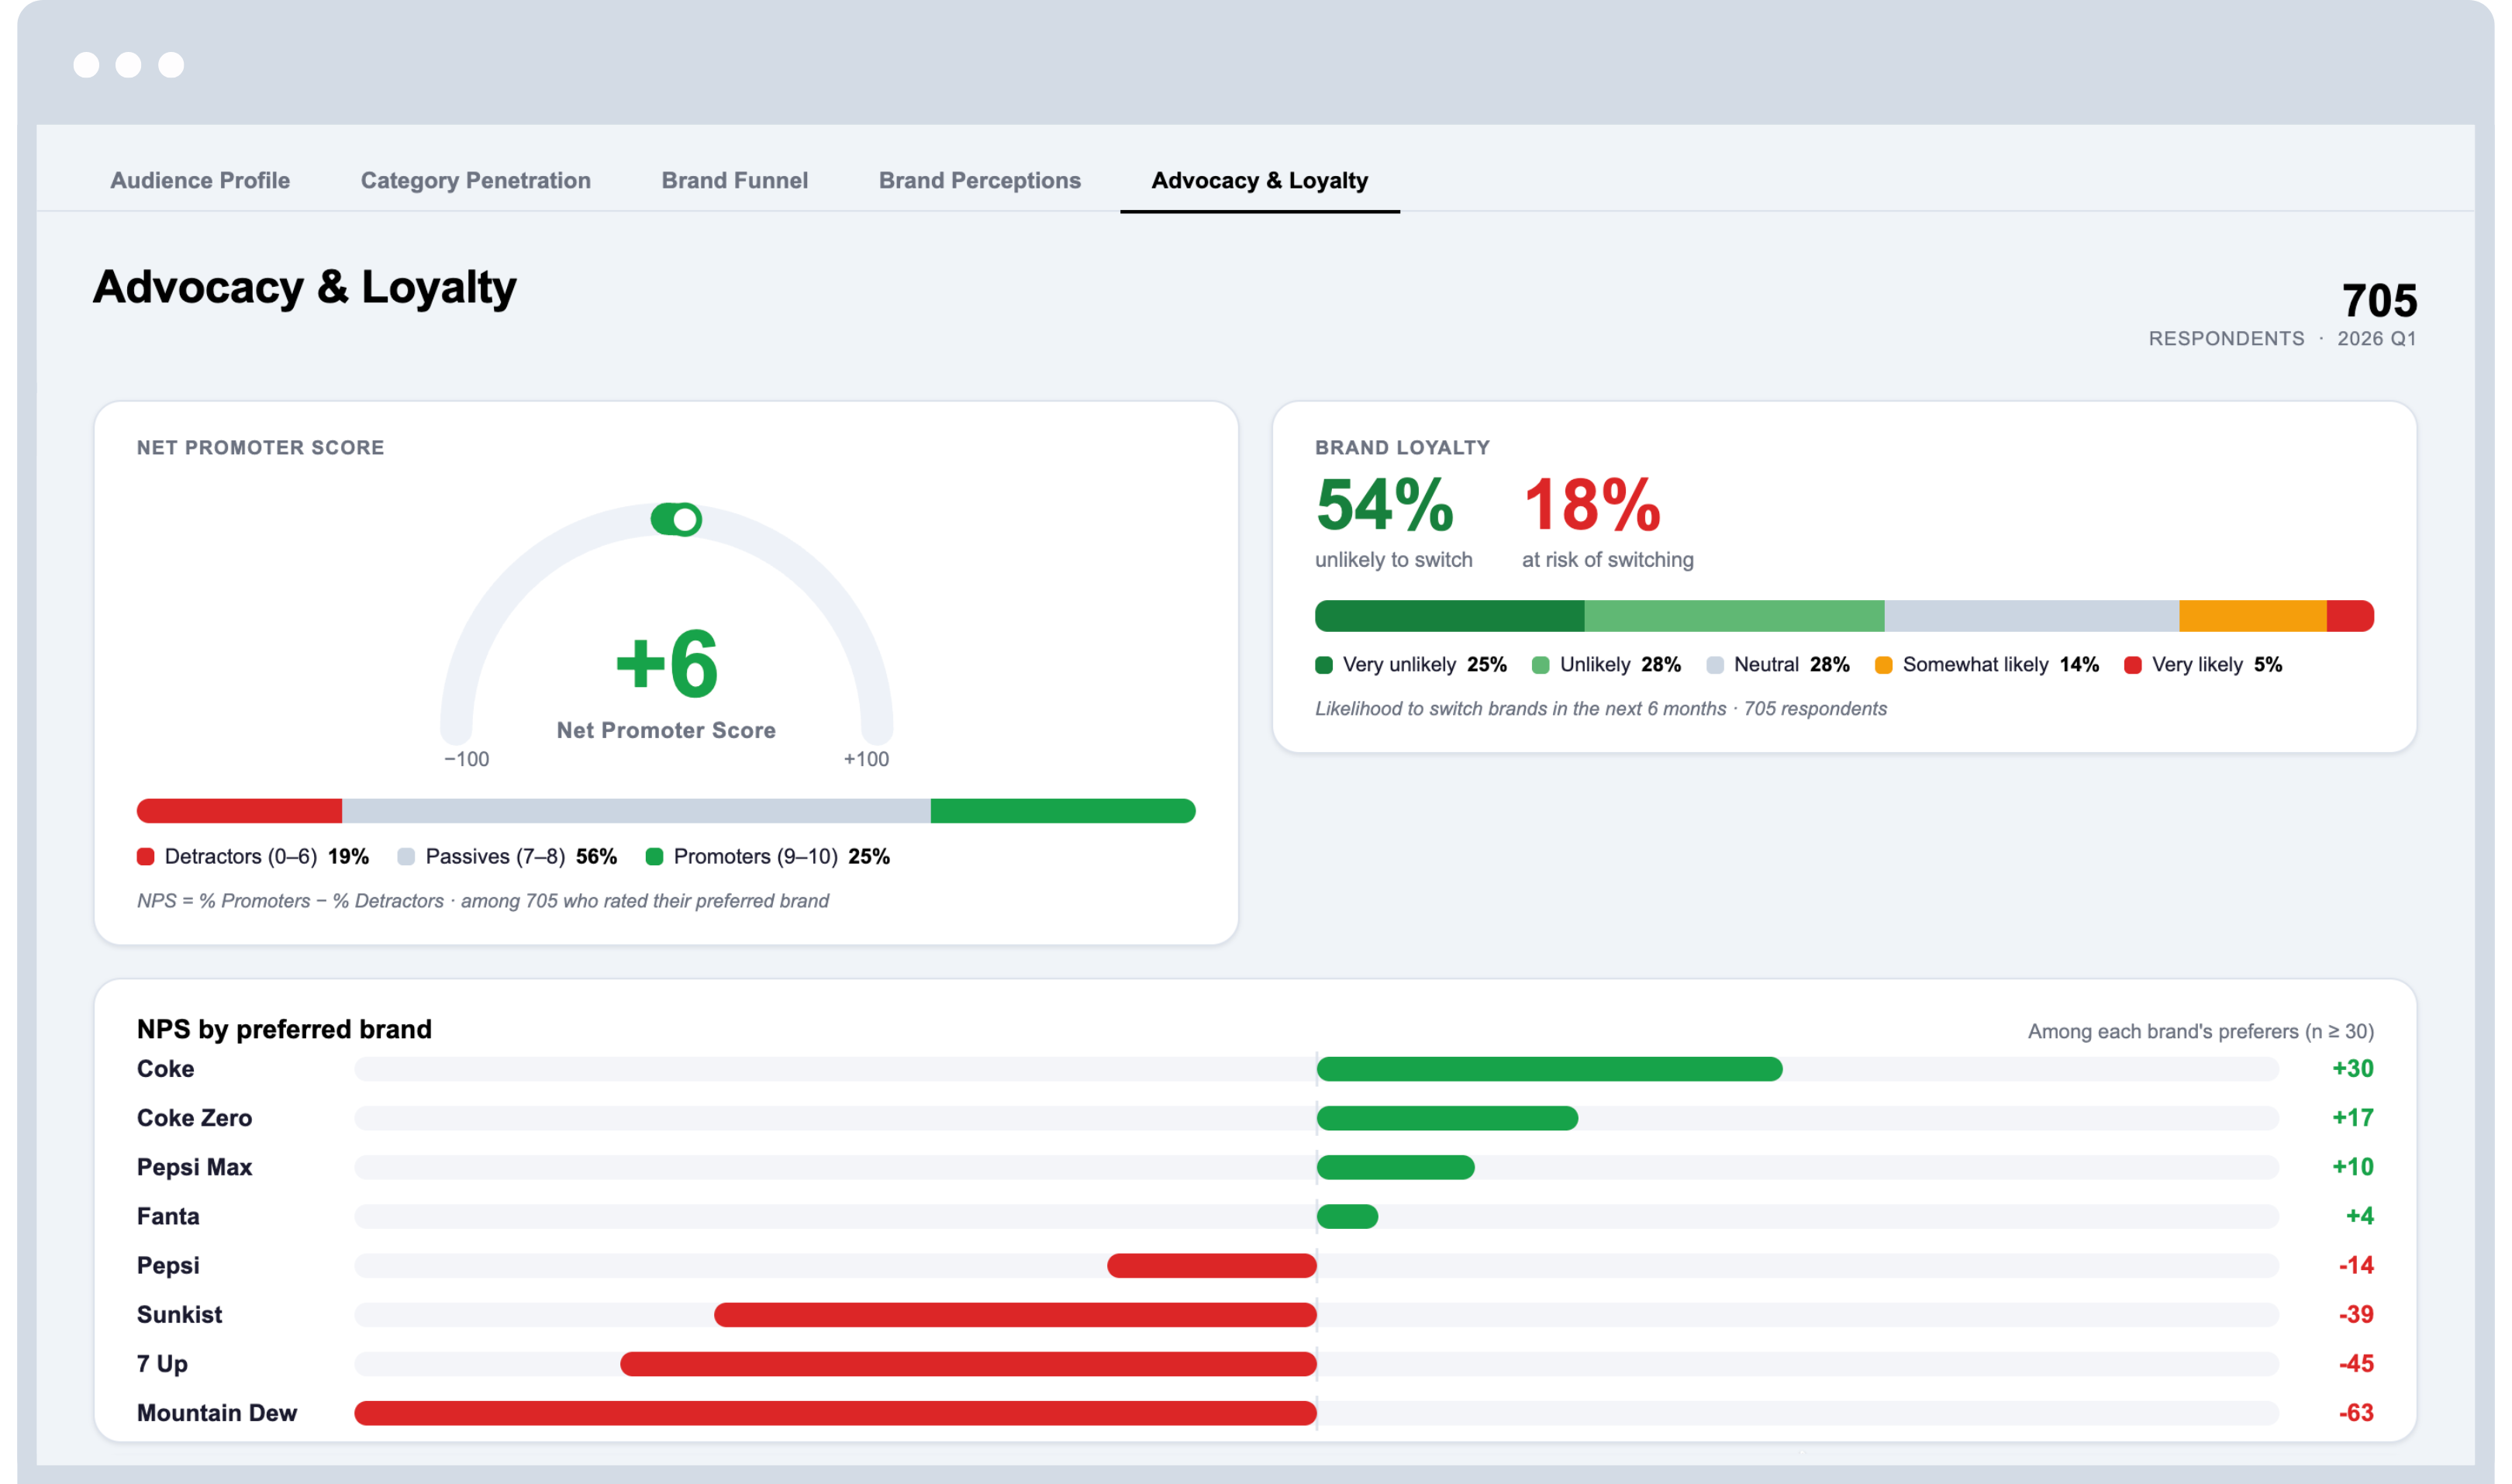2512x1484 pixels.
Task: Open the Audience Profile tab
Action: tap(200, 180)
